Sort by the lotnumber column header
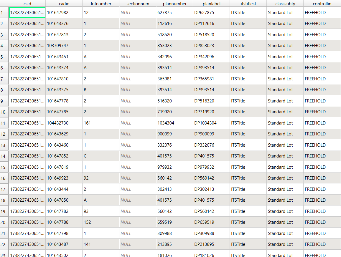341x257 pixels. (x=101, y=4)
